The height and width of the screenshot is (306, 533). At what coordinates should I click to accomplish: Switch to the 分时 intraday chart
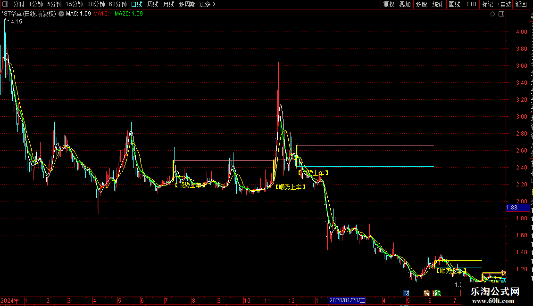click(19, 4)
